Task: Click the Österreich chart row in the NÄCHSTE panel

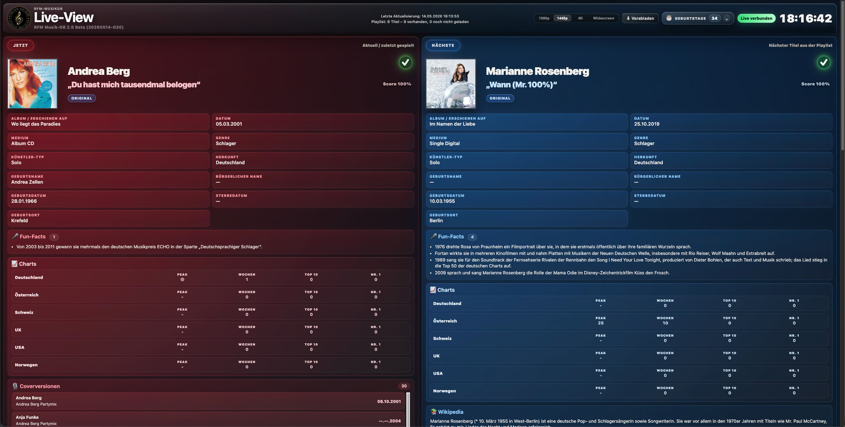Action: (629, 321)
